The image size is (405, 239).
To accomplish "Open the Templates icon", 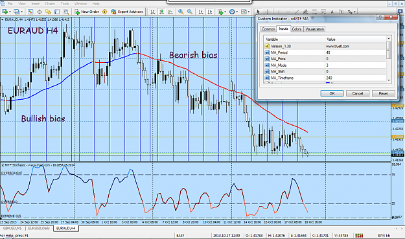I will tap(244, 12).
